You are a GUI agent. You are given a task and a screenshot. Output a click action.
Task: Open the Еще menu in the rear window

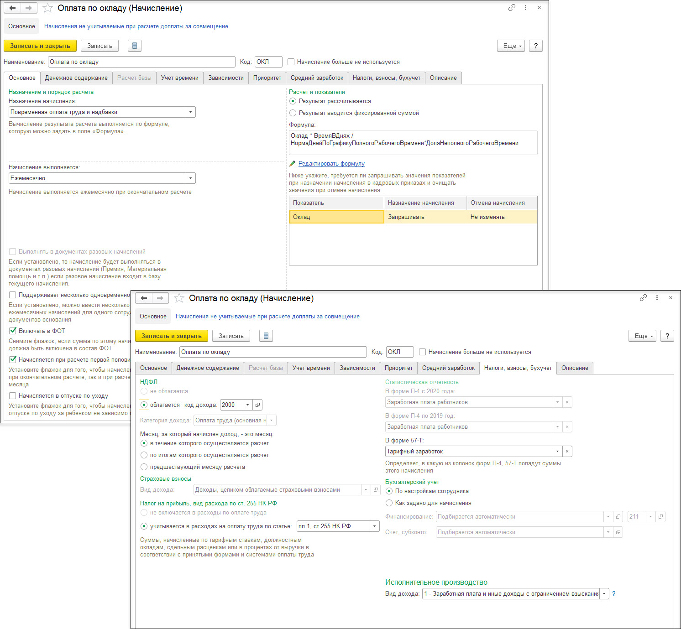point(511,46)
